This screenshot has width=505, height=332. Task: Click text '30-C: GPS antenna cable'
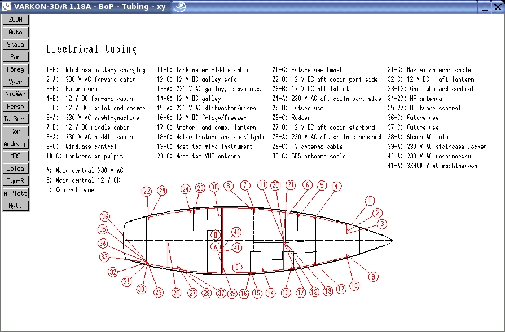[x=309, y=156]
